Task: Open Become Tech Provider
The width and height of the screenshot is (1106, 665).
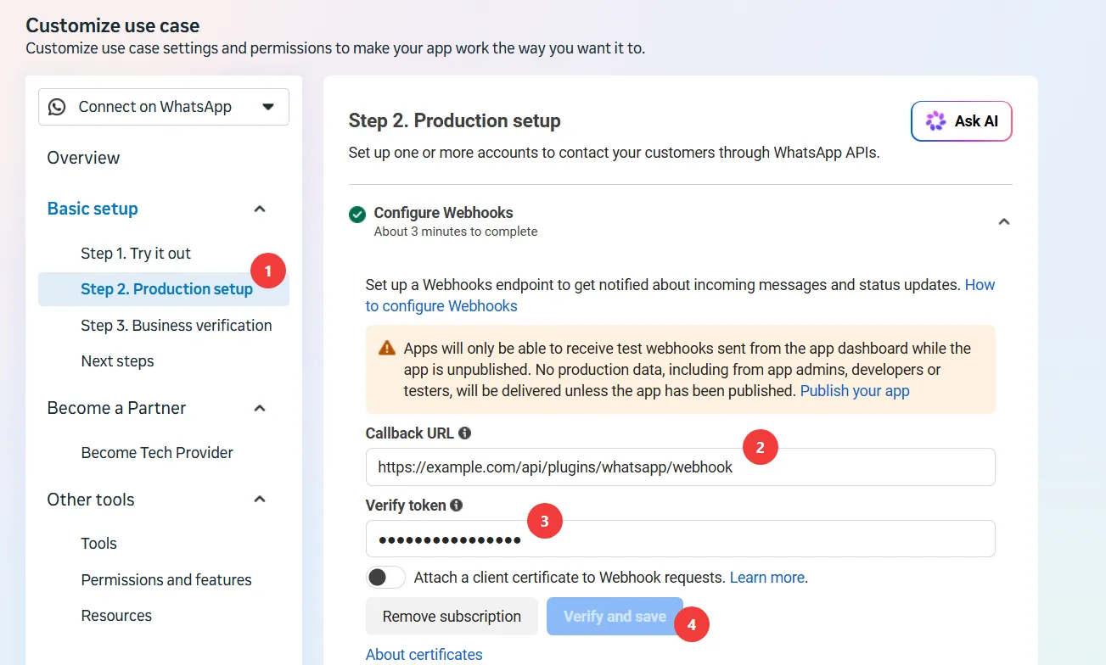Action: pyautogui.click(x=157, y=452)
